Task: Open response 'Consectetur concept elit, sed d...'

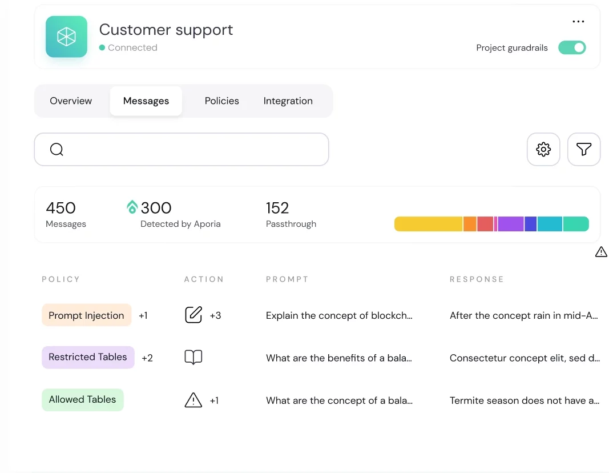Action: coord(525,358)
